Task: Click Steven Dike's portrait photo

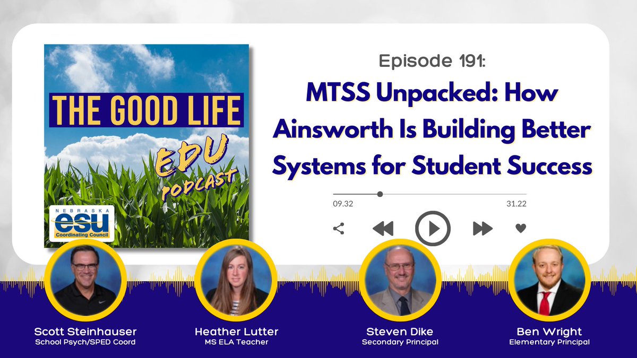Action: 400,279
